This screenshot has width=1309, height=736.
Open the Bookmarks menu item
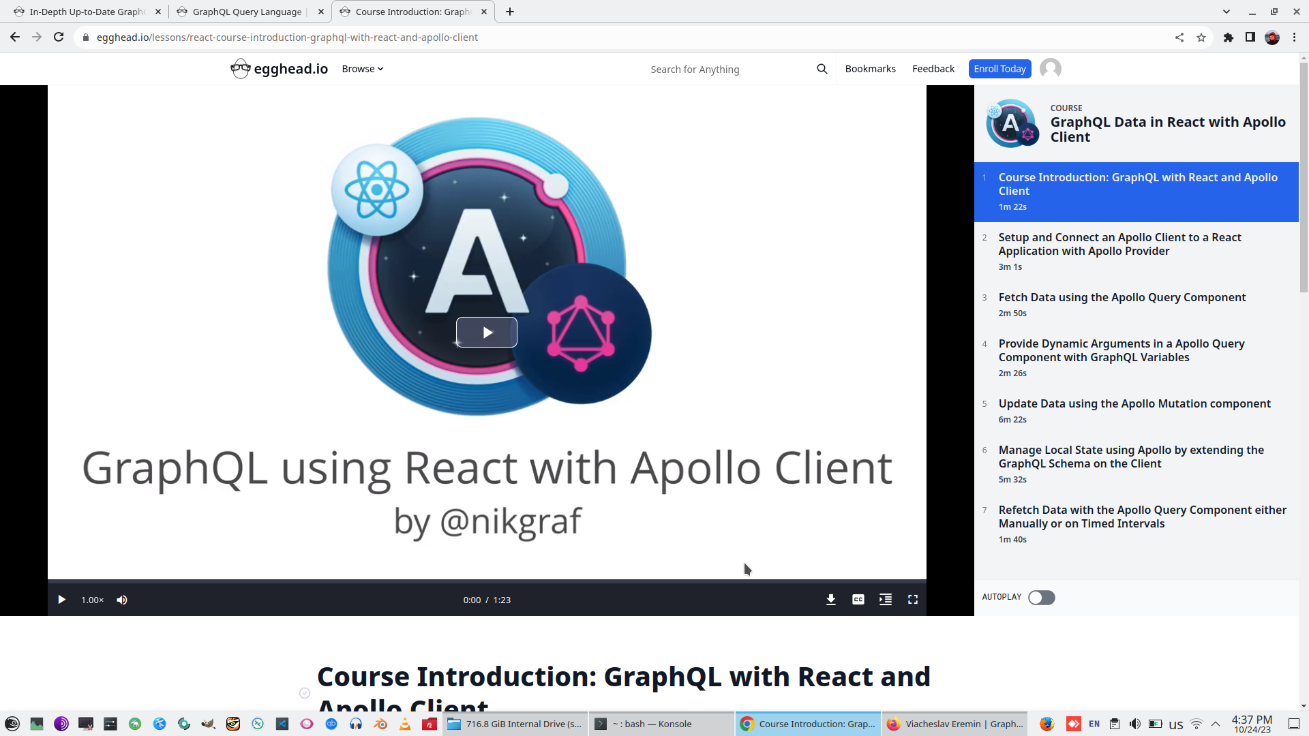(x=870, y=69)
